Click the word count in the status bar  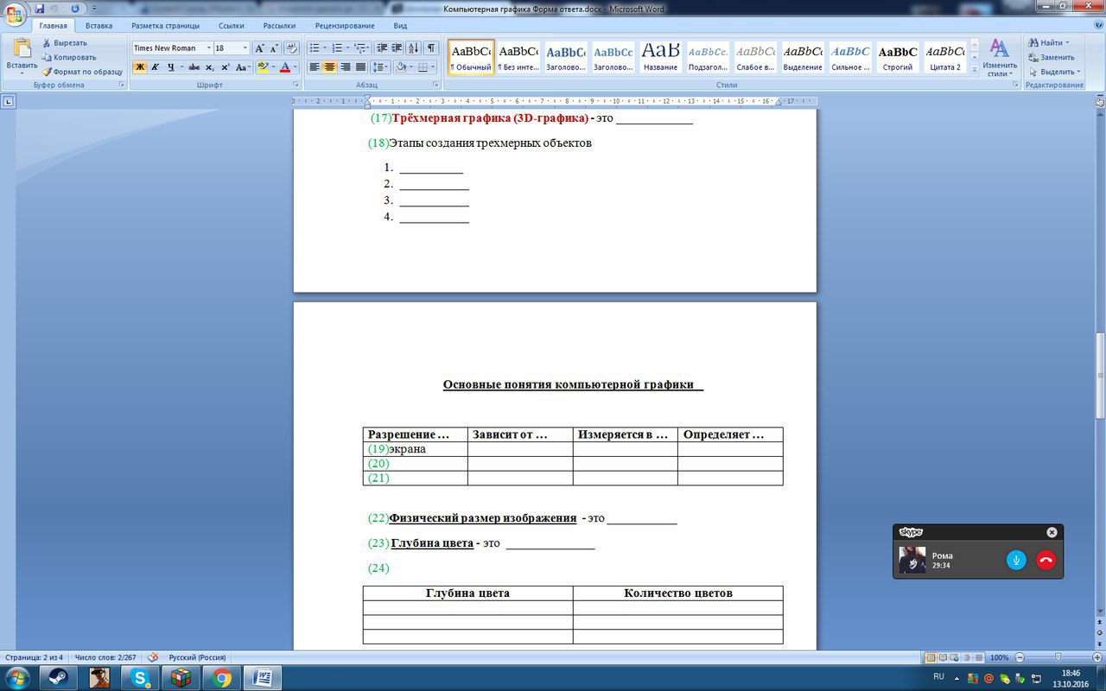[106, 657]
